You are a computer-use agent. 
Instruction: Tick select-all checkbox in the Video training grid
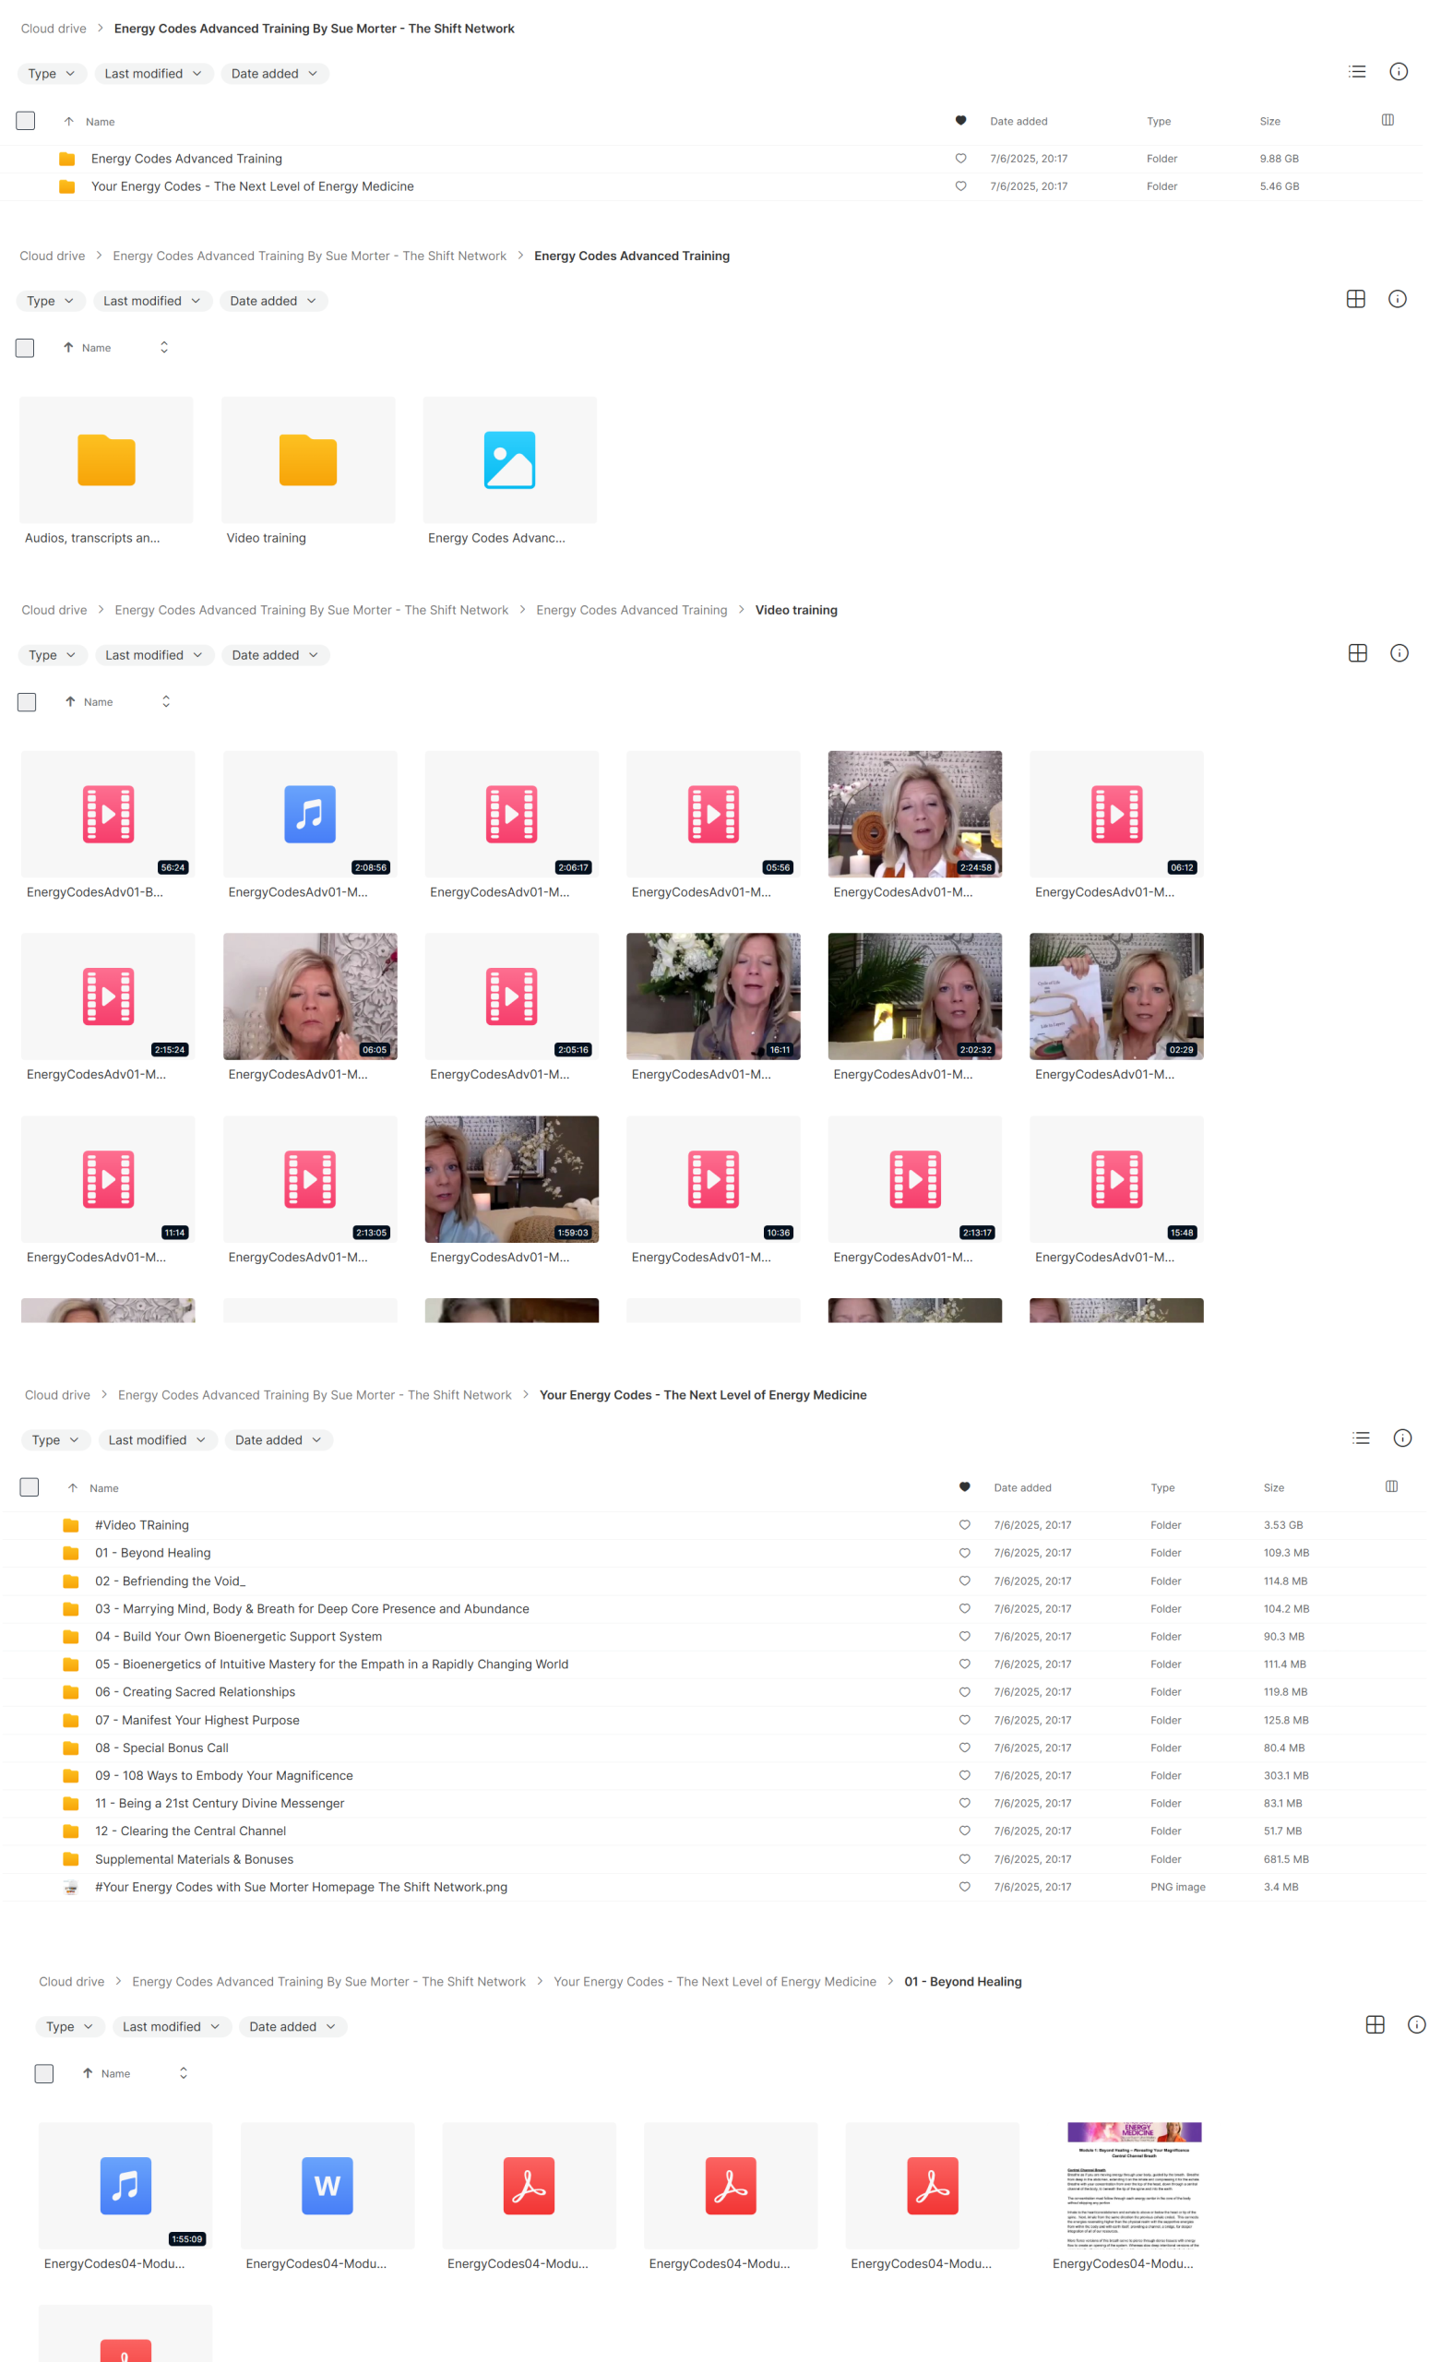pyautogui.click(x=27, y=702)
